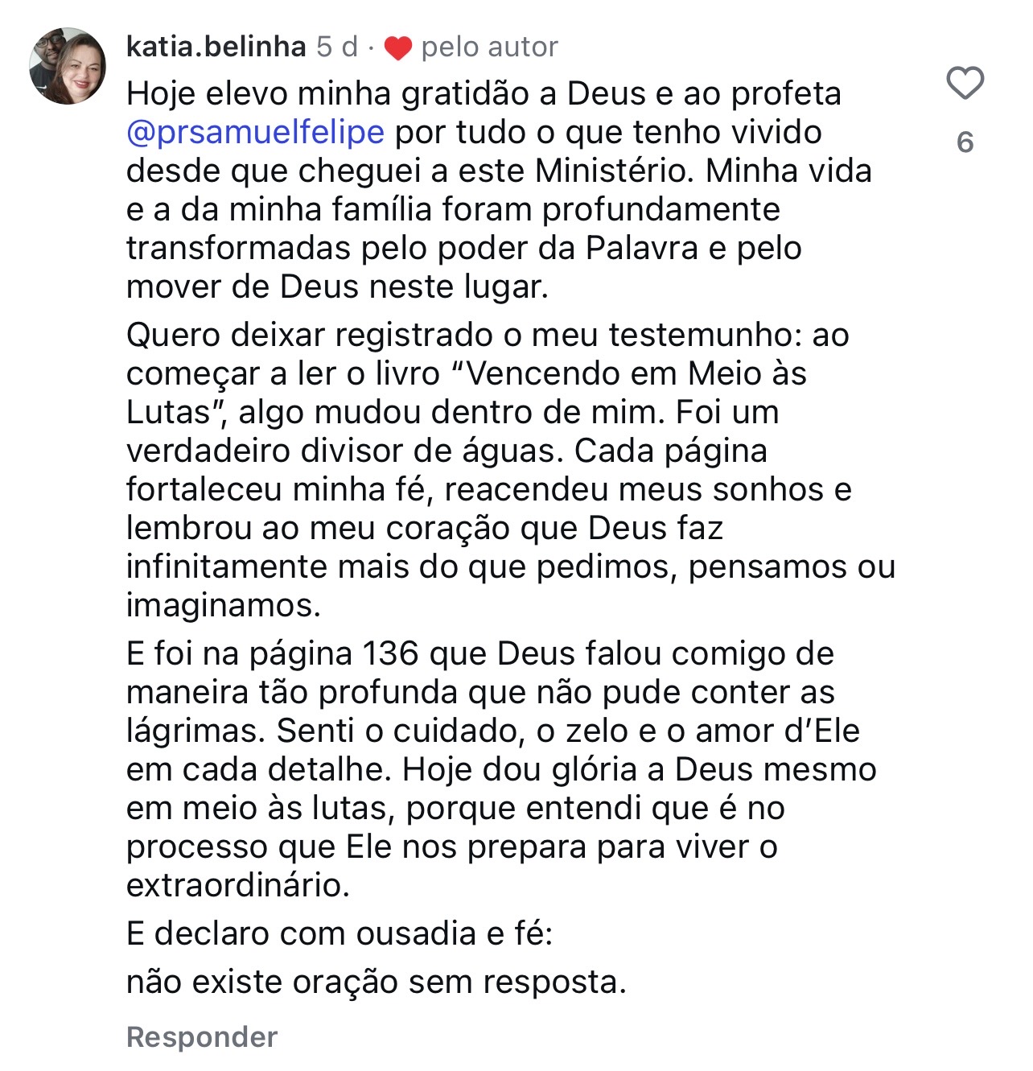This screenshot has width=1033, height=1071.
Task: Click the phrase 'mover de Deus neste lugar.'
Action: (x=337, y=286)
